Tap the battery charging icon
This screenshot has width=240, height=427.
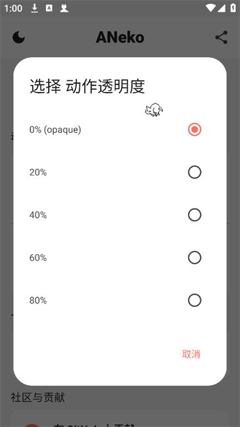pos(233,8)
